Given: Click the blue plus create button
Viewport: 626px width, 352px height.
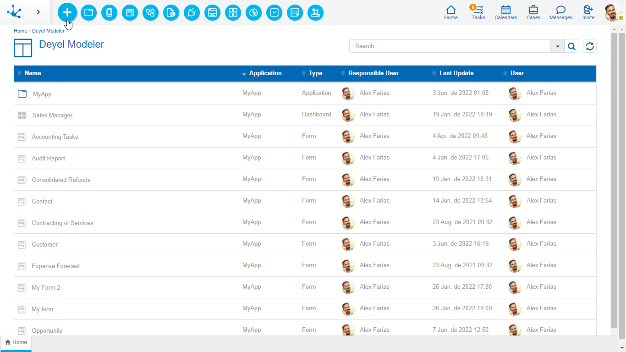Looking at the screenshot, I should (67, 12).
